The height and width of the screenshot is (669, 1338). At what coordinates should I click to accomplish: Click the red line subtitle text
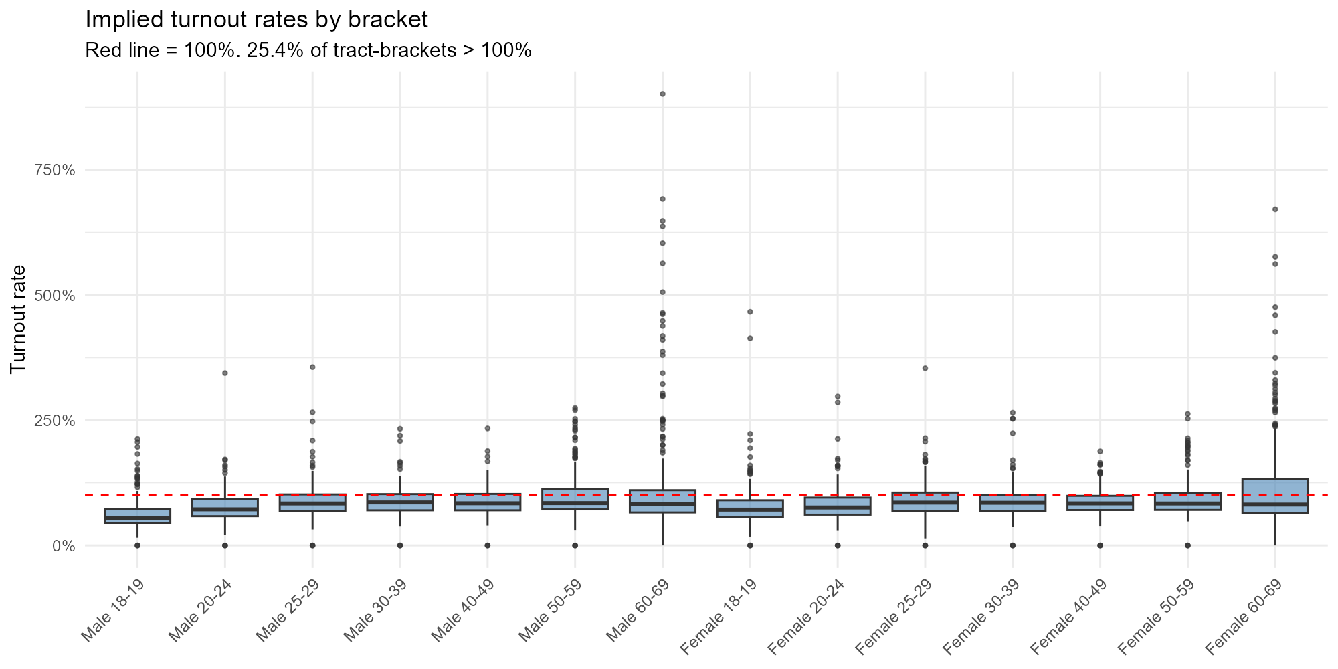pos(308,50)
